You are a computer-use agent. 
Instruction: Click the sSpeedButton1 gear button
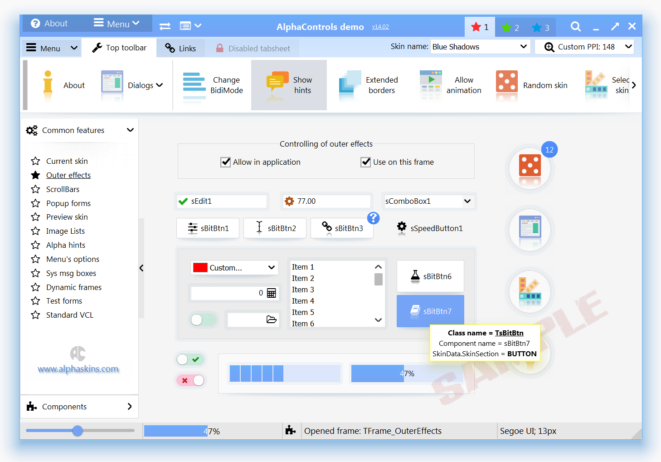point(430,228)
